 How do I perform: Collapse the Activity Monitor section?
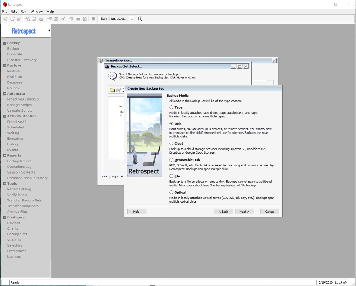pyautogui.click(x=4, y=116)
